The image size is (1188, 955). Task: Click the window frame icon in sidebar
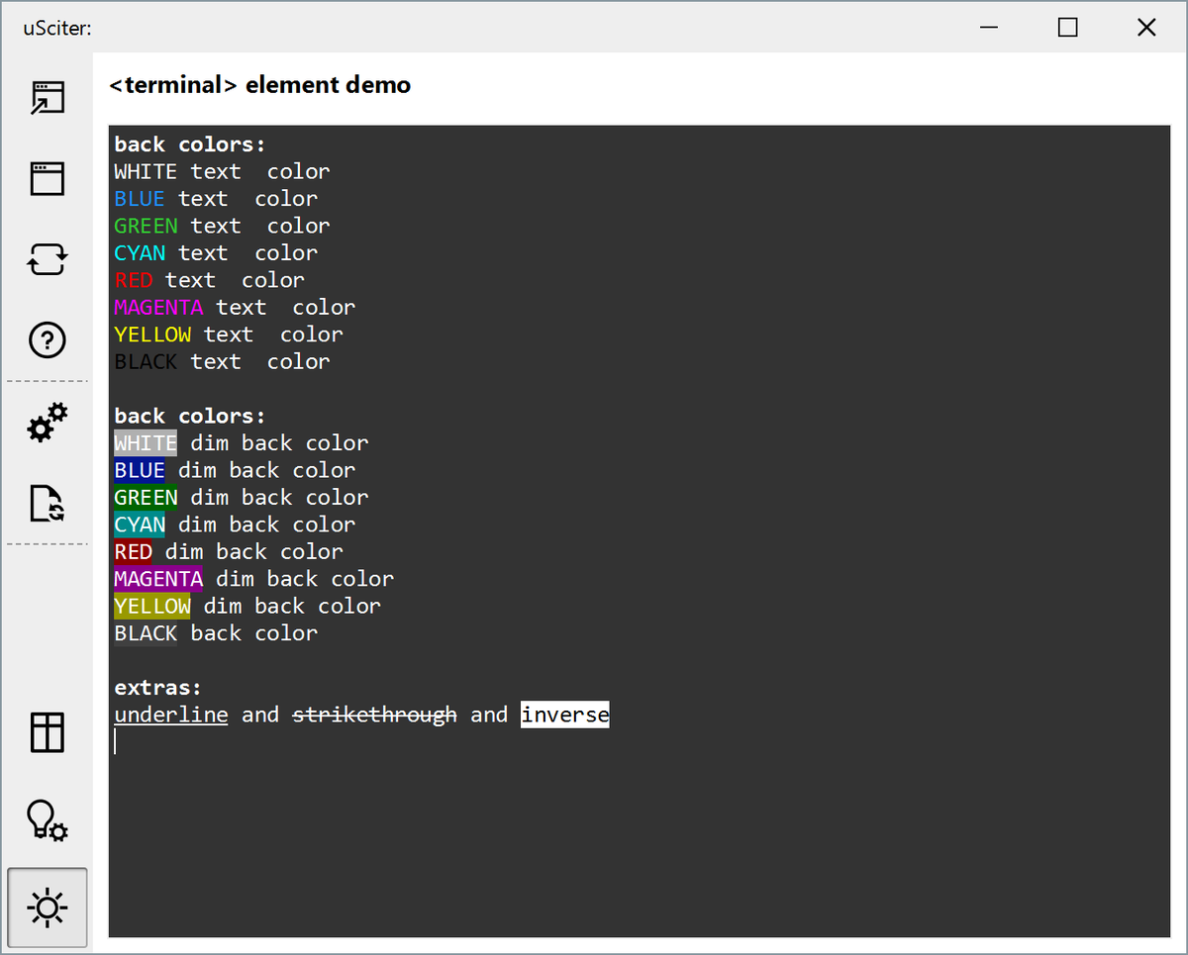48,179
